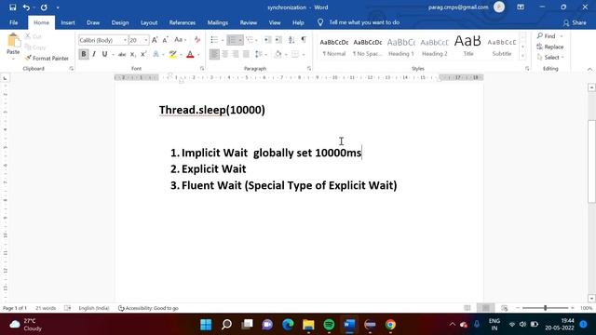This screenshot has height=335, width=596.
Task: Insert a bulleted list
Action: coord(214,39)
